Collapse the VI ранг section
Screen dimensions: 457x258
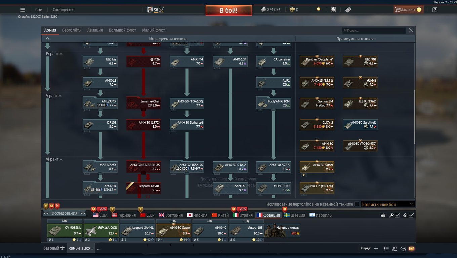(54, 159)
